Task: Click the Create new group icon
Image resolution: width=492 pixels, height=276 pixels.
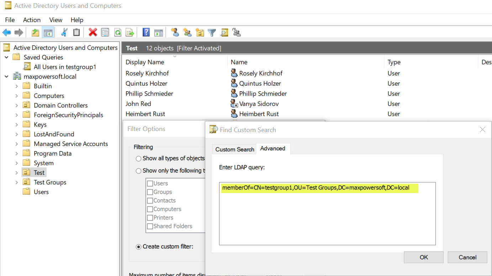Action: click(x=187, y=32)
